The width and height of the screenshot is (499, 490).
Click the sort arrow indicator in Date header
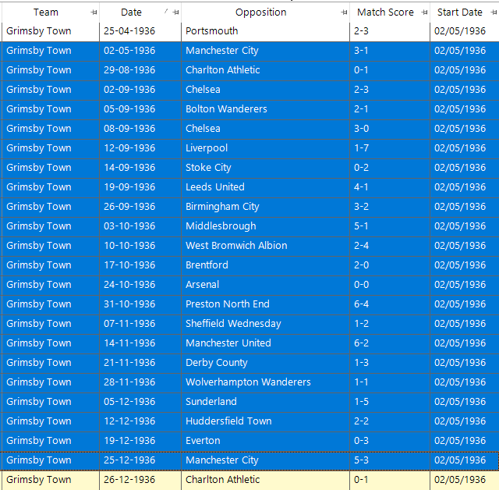[x=166, y=12]
